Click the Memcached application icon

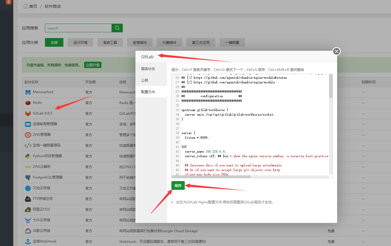[27, 92]
